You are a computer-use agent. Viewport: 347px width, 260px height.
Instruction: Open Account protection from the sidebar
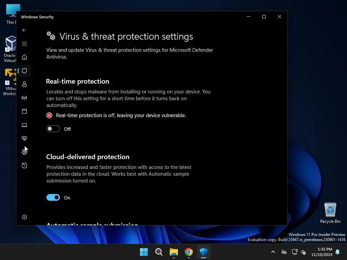[24, 84]
